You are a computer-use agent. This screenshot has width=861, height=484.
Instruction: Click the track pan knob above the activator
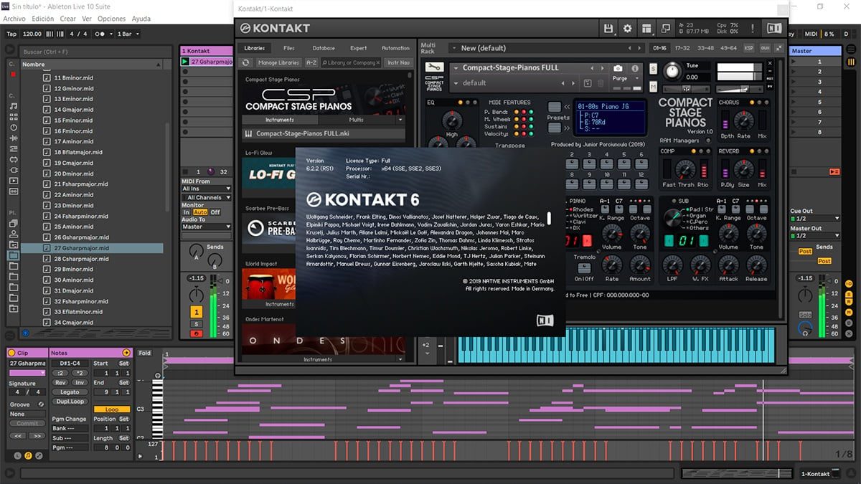pyautogui.click(x=196, y=295)
